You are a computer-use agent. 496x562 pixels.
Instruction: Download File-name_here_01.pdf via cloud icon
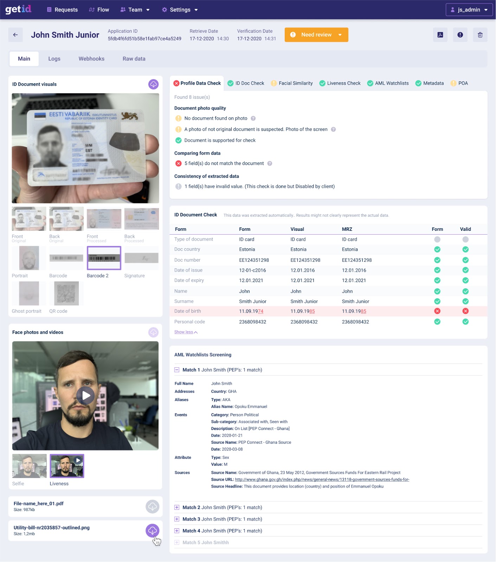(x=152, y=507)
